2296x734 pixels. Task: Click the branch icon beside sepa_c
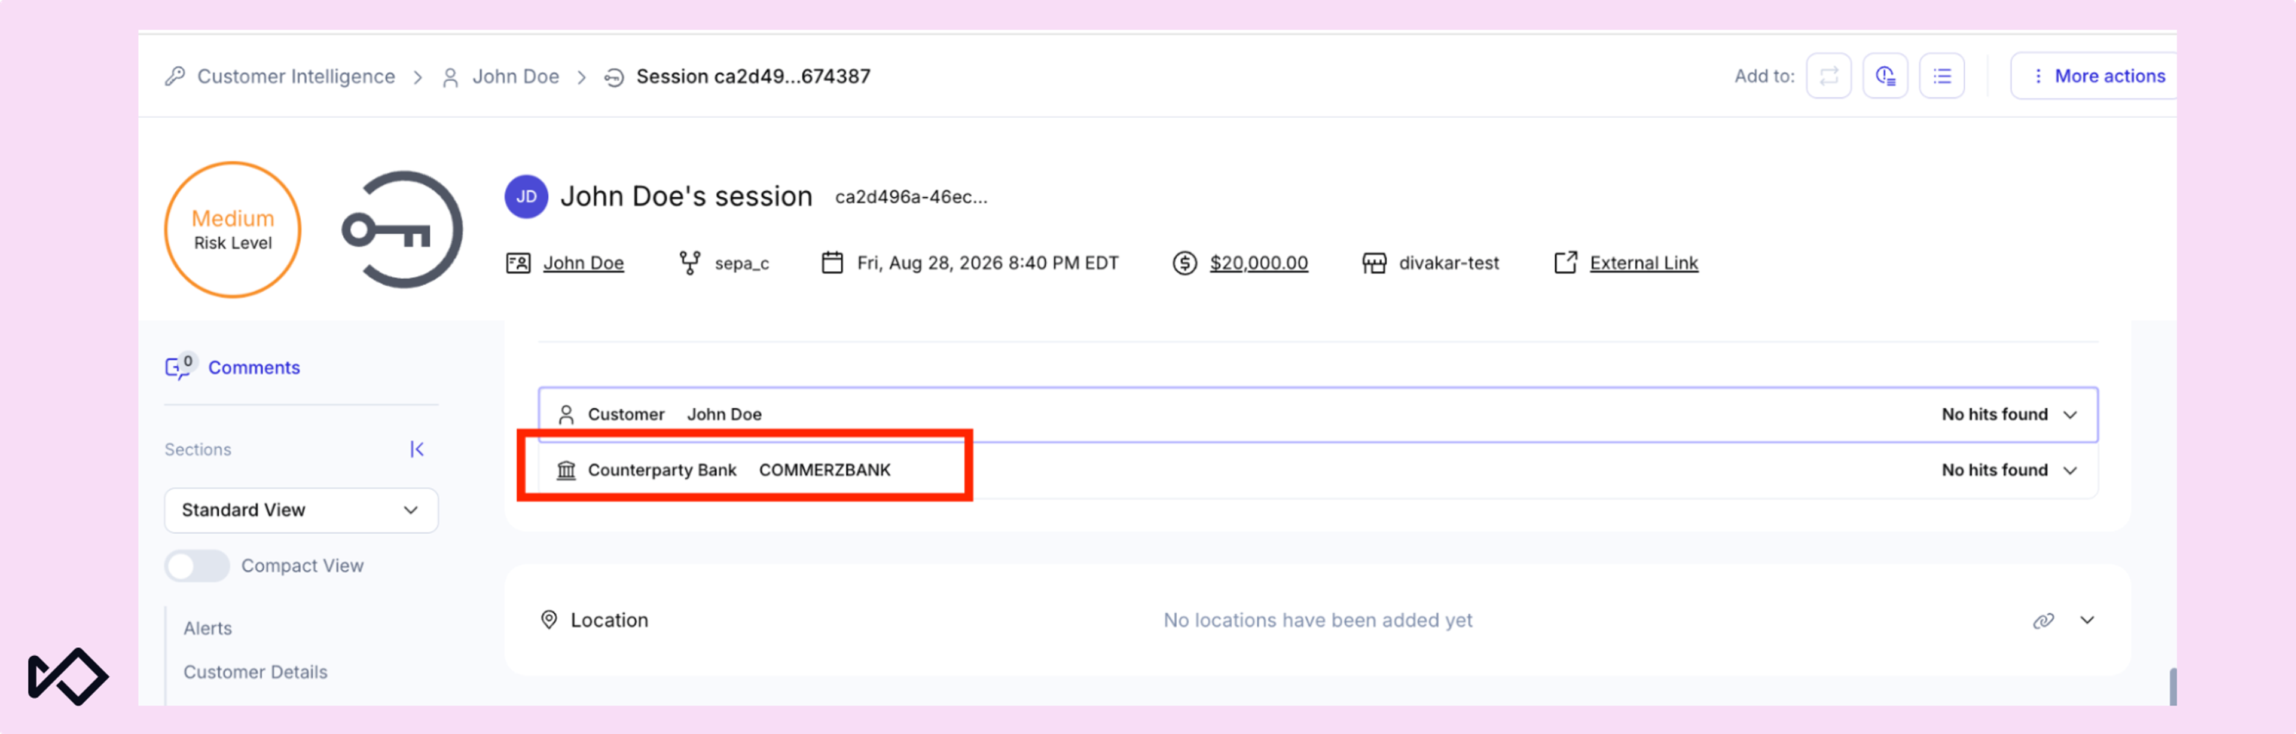pos(689,263)
